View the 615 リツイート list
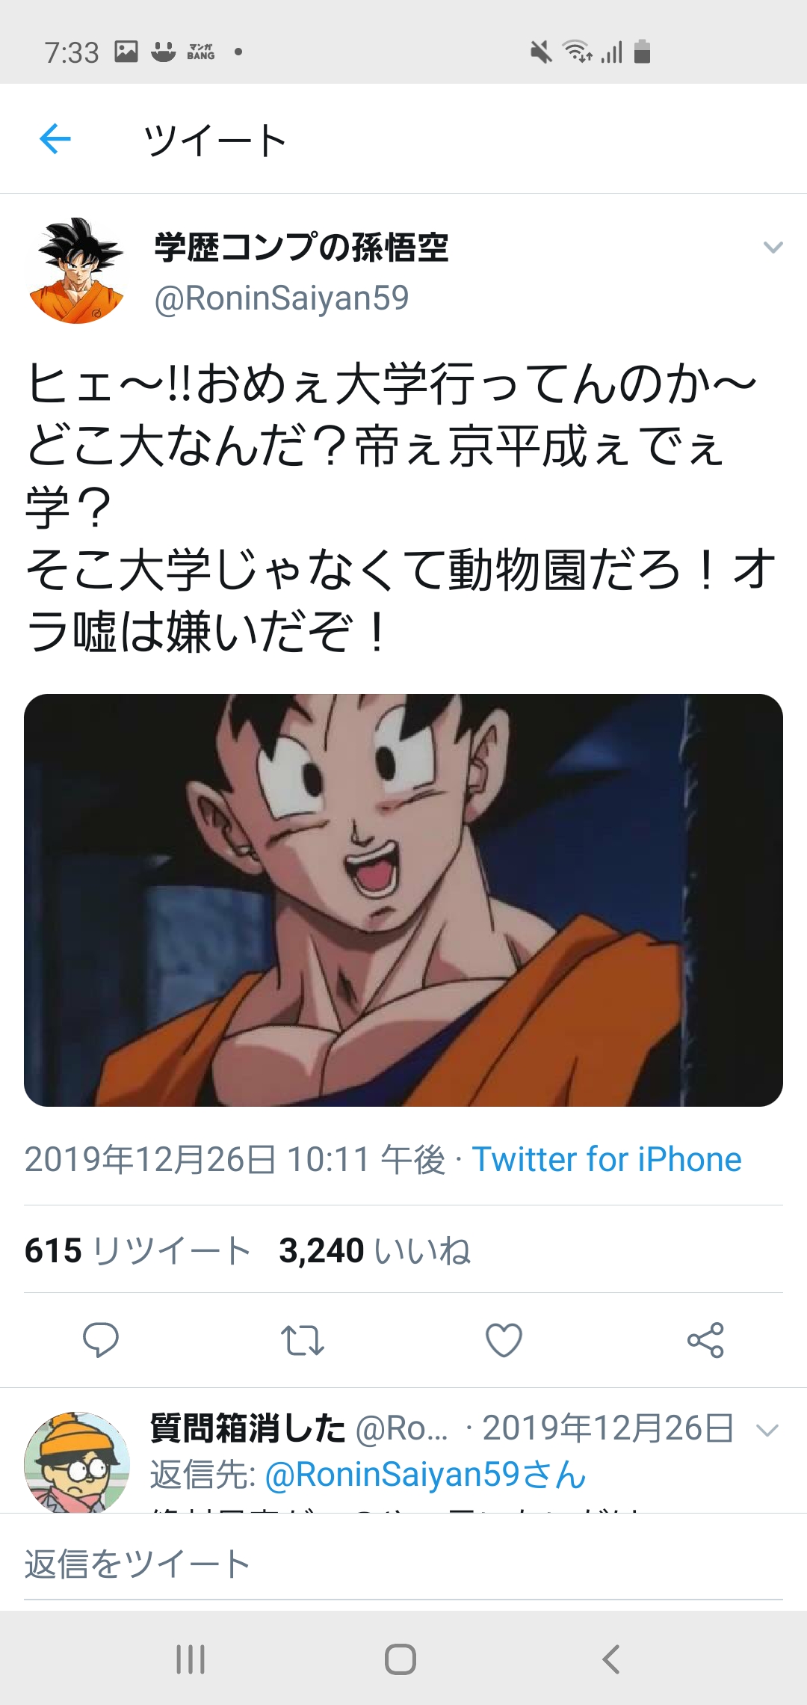The image size is (807, 1705). 137,1250
